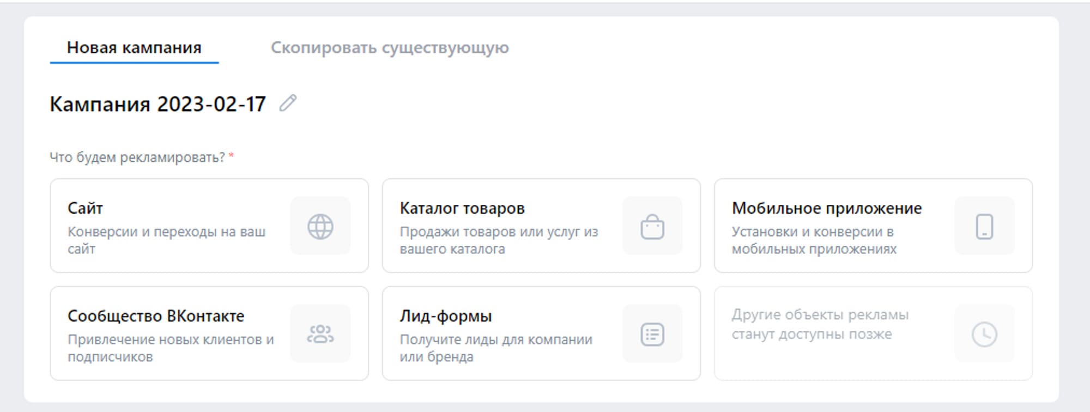Choose the Каталог товаров heading

462,208
